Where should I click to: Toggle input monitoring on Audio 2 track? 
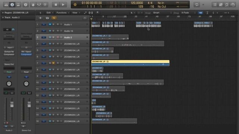(61, 37)
